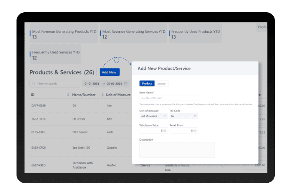Screen dimensions: 291x195
Task: Focus the Retail Price field
Action: [x=184, y=130]
